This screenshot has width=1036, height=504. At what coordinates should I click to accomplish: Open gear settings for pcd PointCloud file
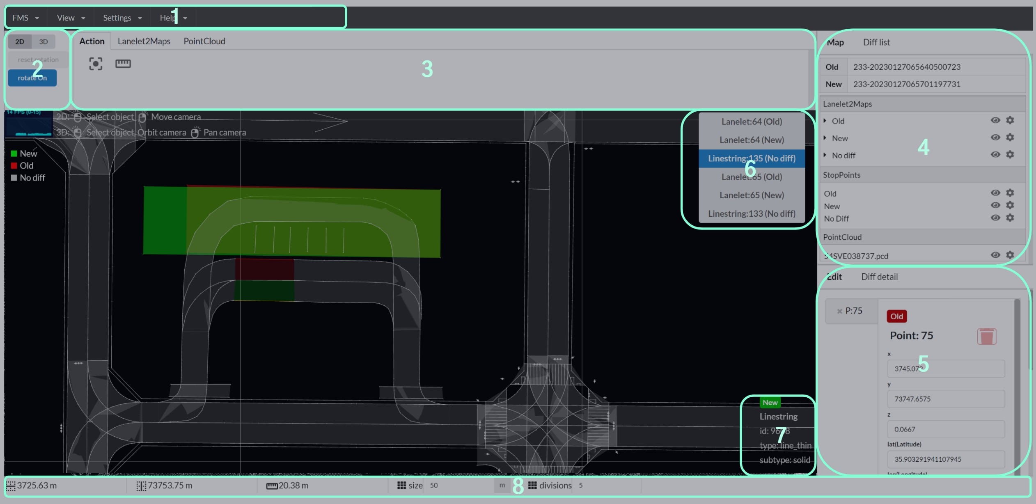(1010, 255)
